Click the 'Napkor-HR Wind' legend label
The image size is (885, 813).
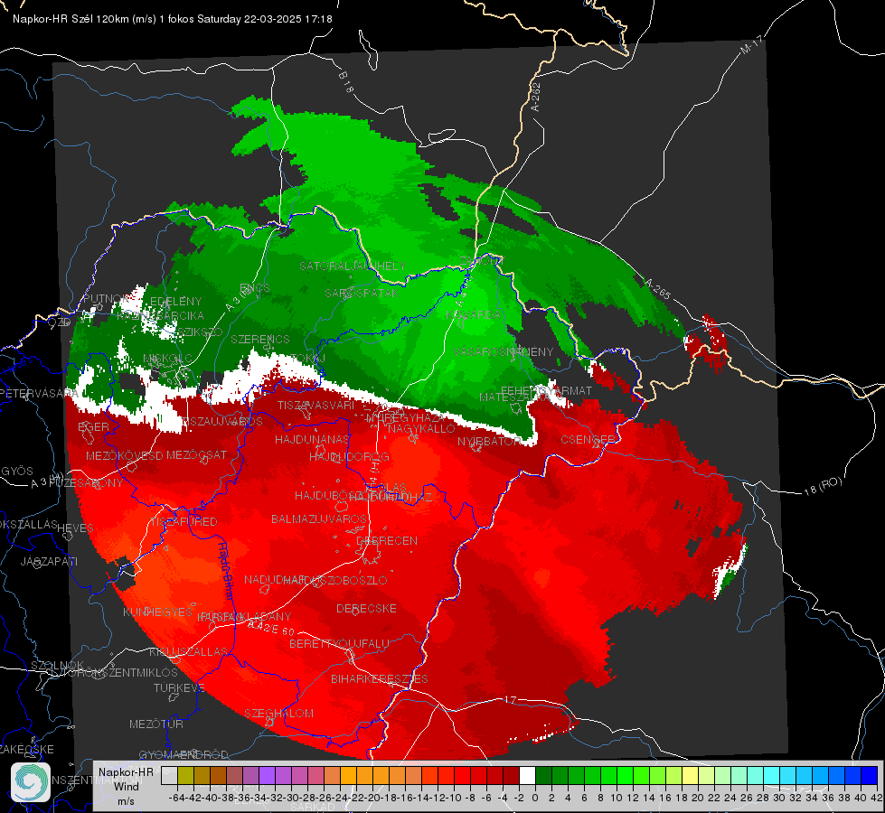tap(126, 779)
